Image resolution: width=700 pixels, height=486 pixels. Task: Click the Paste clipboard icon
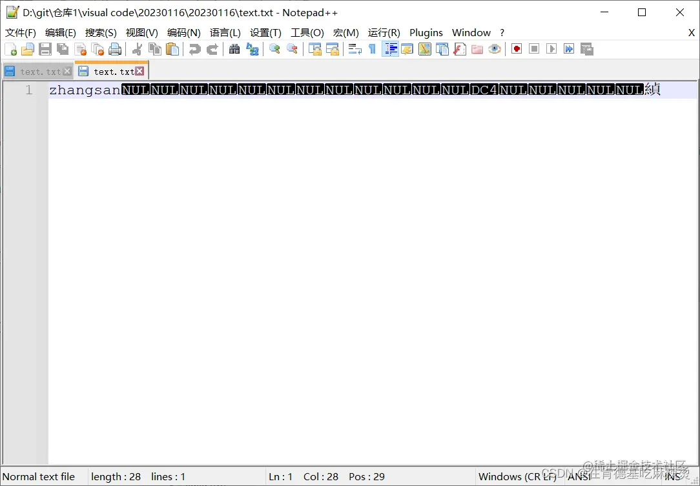pyautogui.click(x=172, y=49)
